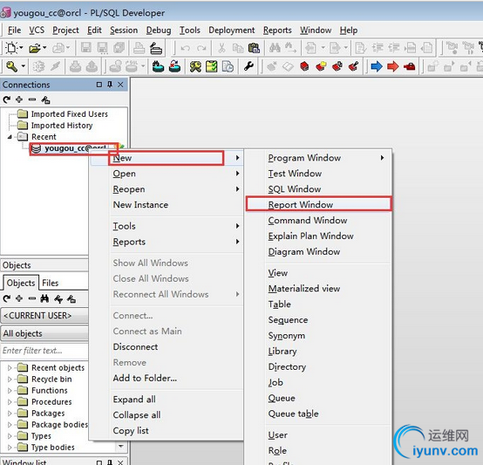Remove connection with the minus icon
The width and height of the screenshot is (483, 465).
(x=32, y=99)
